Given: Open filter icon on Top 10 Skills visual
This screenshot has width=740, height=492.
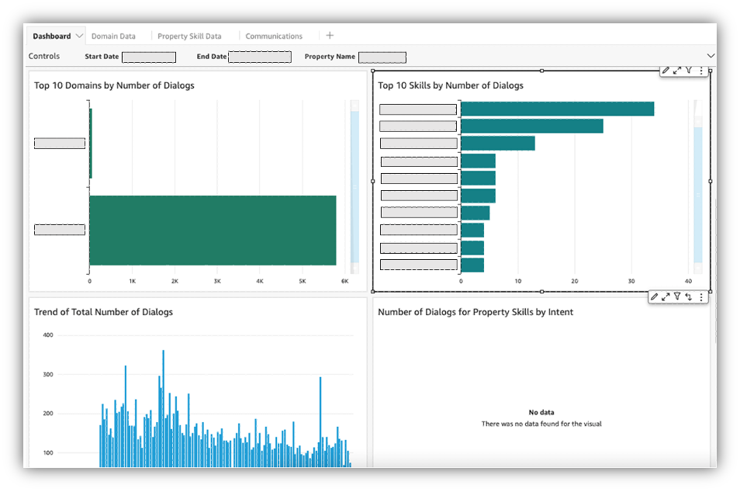Looking at the screenshot, I should coord(689,70).
